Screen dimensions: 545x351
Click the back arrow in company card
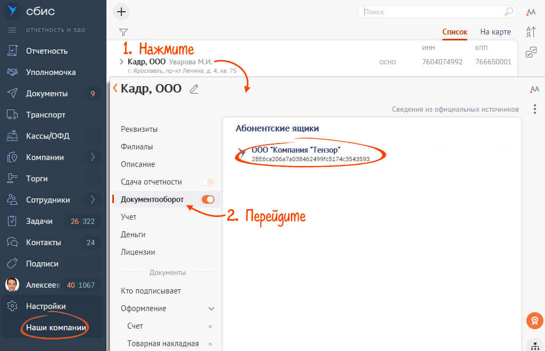coord(115,88)
